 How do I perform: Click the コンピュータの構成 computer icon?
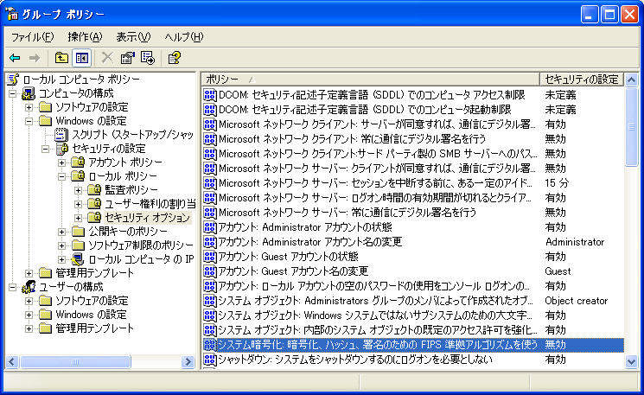pos(29,93)
